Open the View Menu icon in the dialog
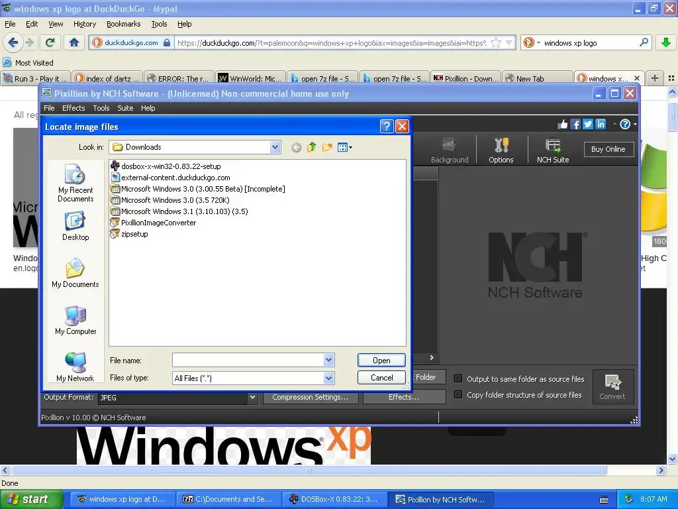678x509 pixels. tap(344, 148)
